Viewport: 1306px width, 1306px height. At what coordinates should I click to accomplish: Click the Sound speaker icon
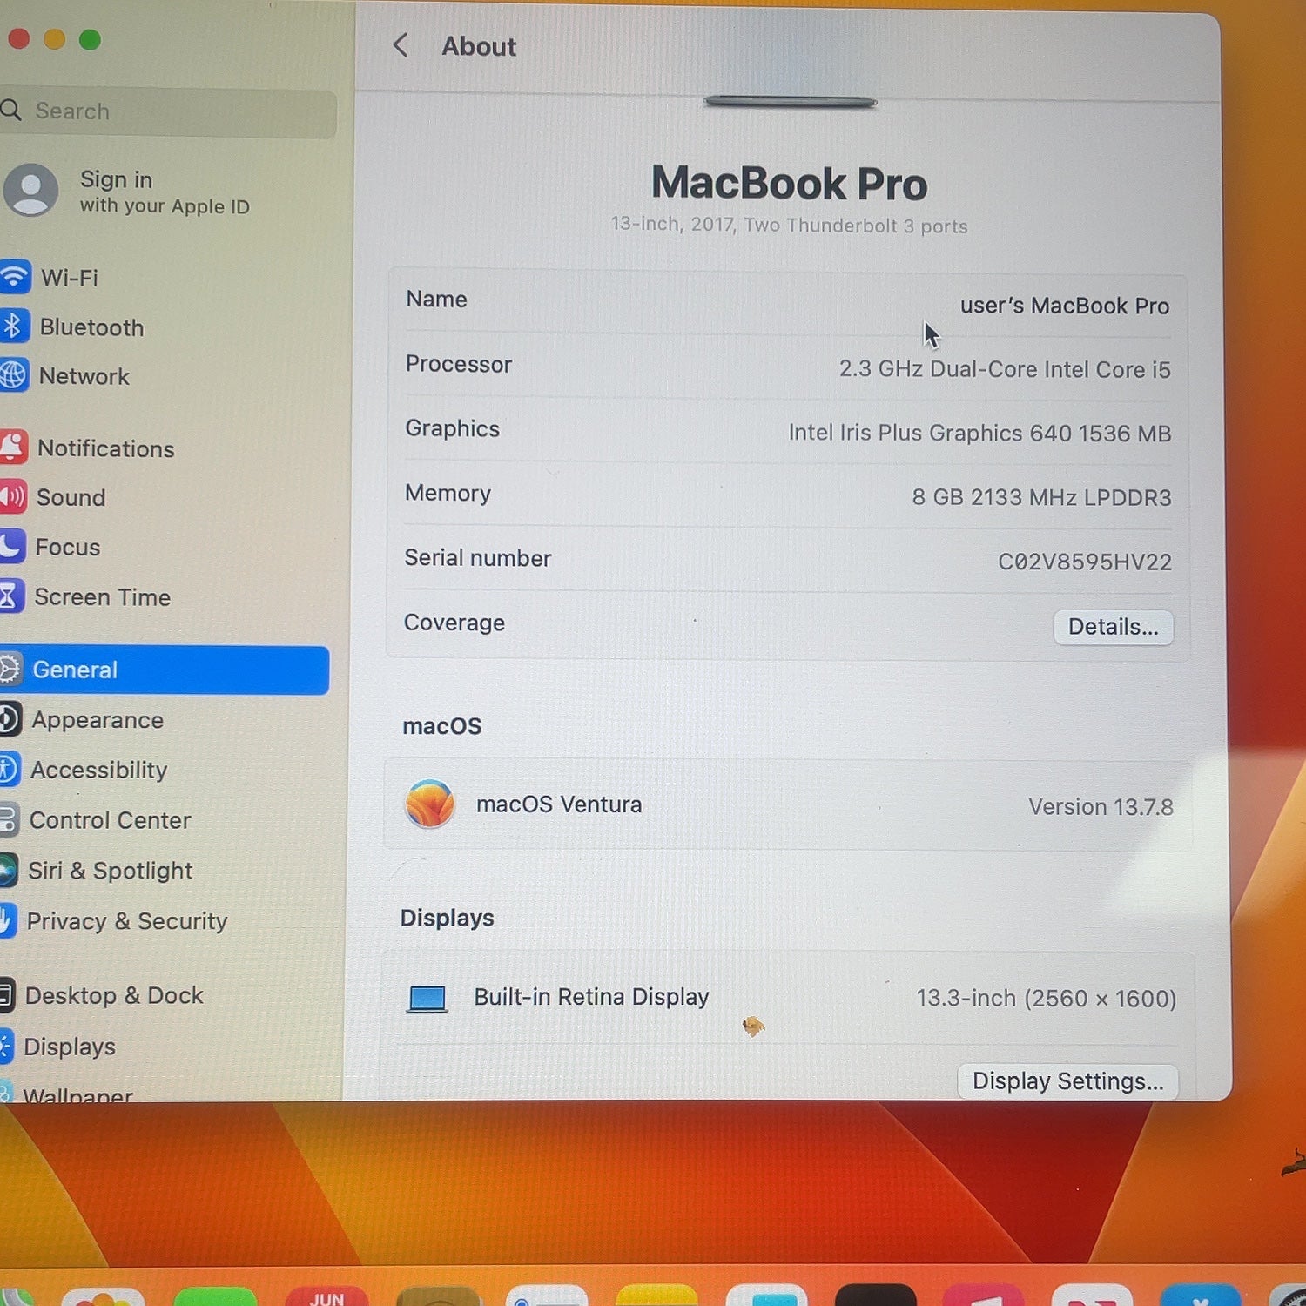point(11,497)
